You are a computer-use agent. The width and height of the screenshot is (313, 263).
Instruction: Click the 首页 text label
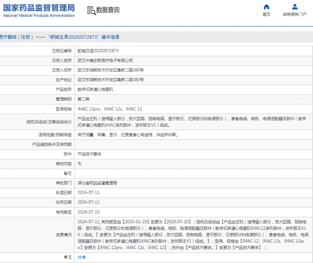pyautogui.click(x=266, y=14)
